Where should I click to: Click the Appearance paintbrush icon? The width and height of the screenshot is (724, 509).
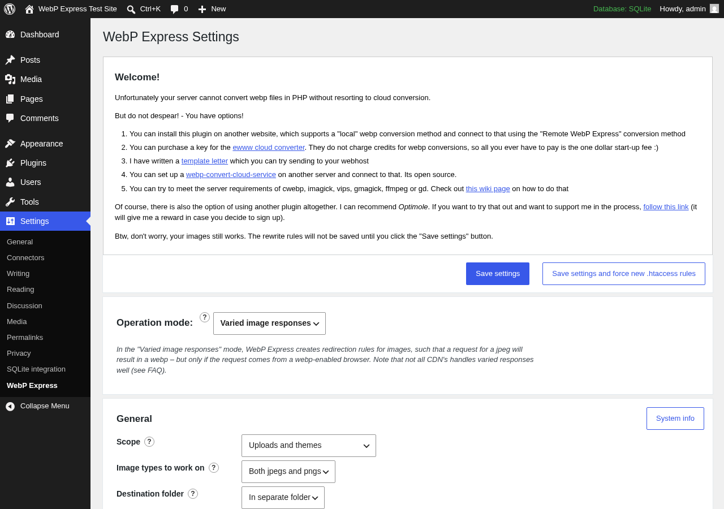[10, 144]
